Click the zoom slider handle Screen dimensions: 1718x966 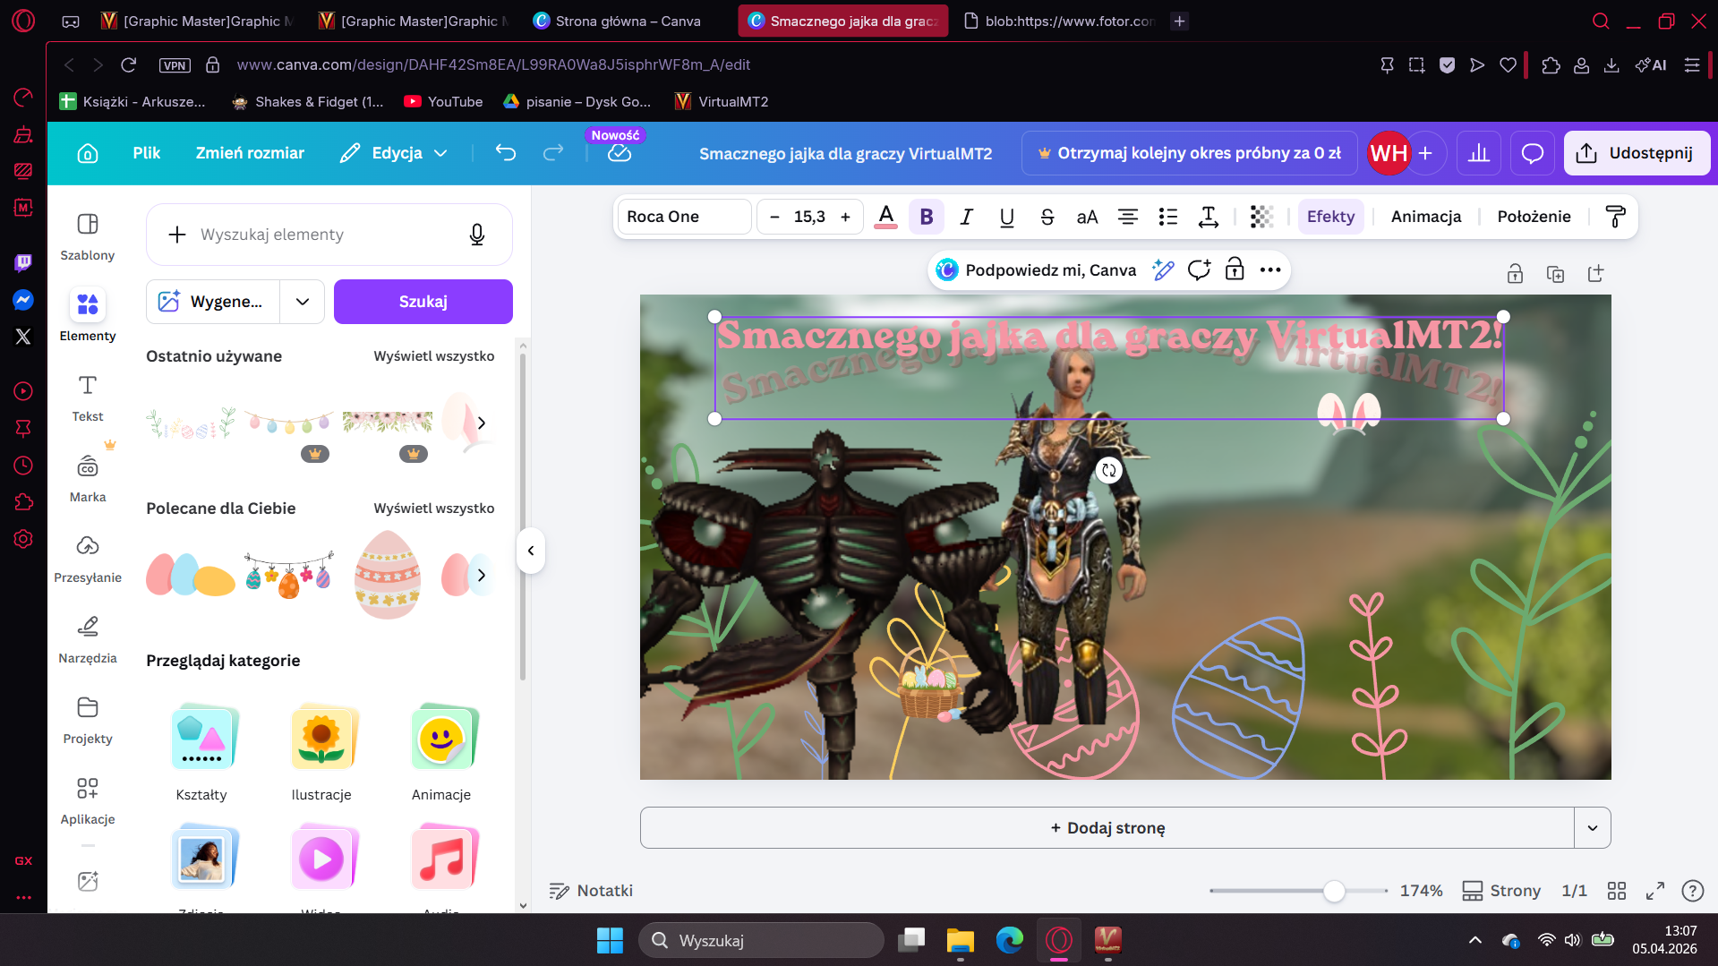(1334, 891)
